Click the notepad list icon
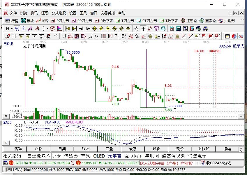The image size is (247, 175). (x=185, y=29)
